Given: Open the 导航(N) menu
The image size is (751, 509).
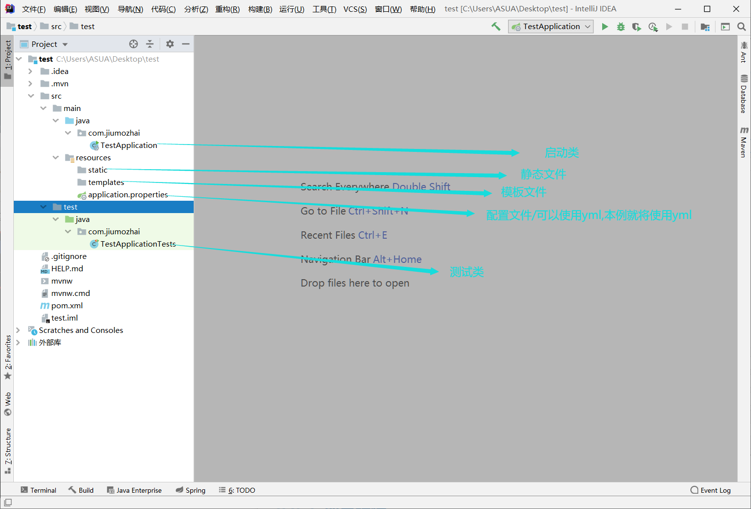Looking at the screenshot, I should (x=130, y=9).
